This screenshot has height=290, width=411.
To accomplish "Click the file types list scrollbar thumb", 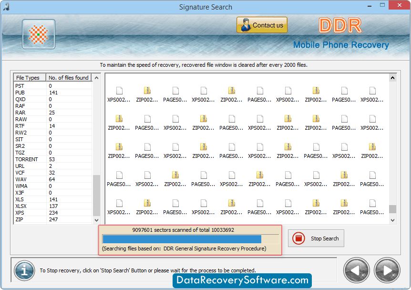I will click(96, 196).
